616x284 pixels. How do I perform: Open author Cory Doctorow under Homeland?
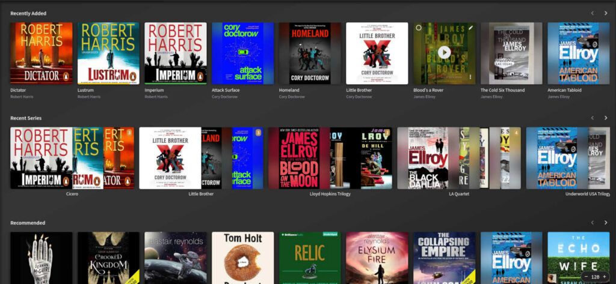pyautogui.click(x=292, y=97)
